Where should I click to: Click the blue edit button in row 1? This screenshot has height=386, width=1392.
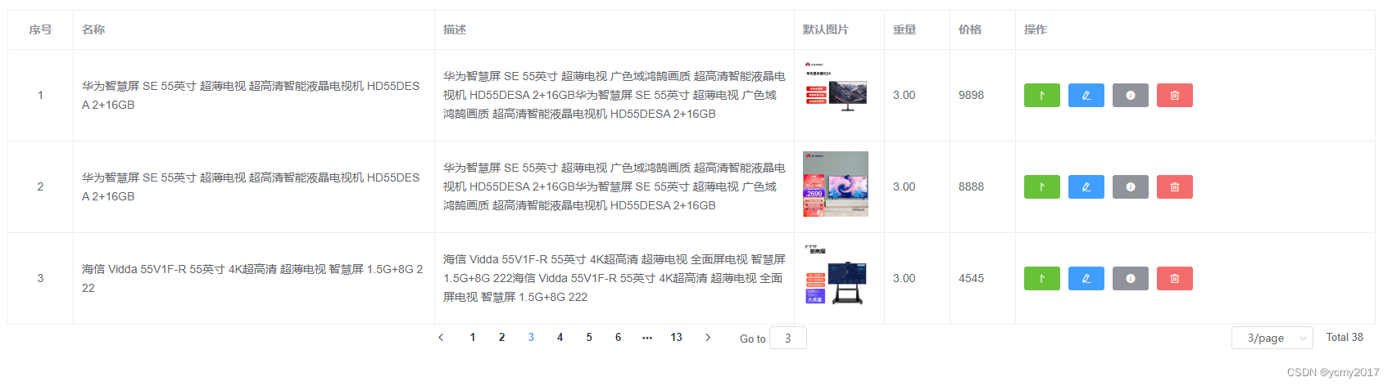coord(1086,96)
